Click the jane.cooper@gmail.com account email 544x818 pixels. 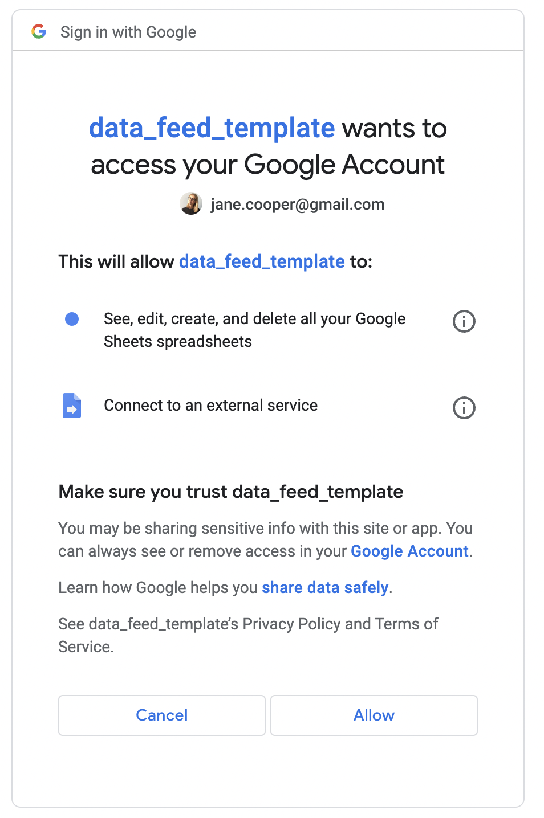click(298, 204)
